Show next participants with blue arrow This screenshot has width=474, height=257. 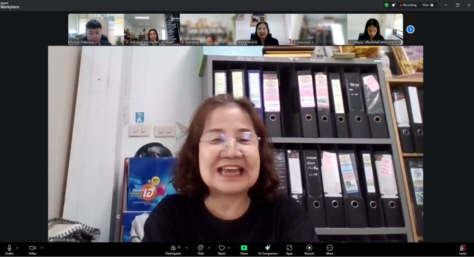click(x=410, y=29)
